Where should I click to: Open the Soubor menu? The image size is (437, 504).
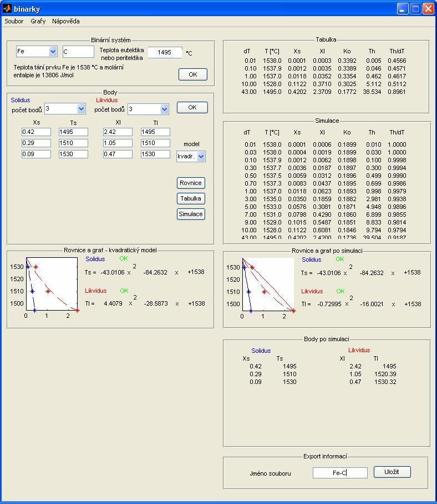tap(14, 21)
